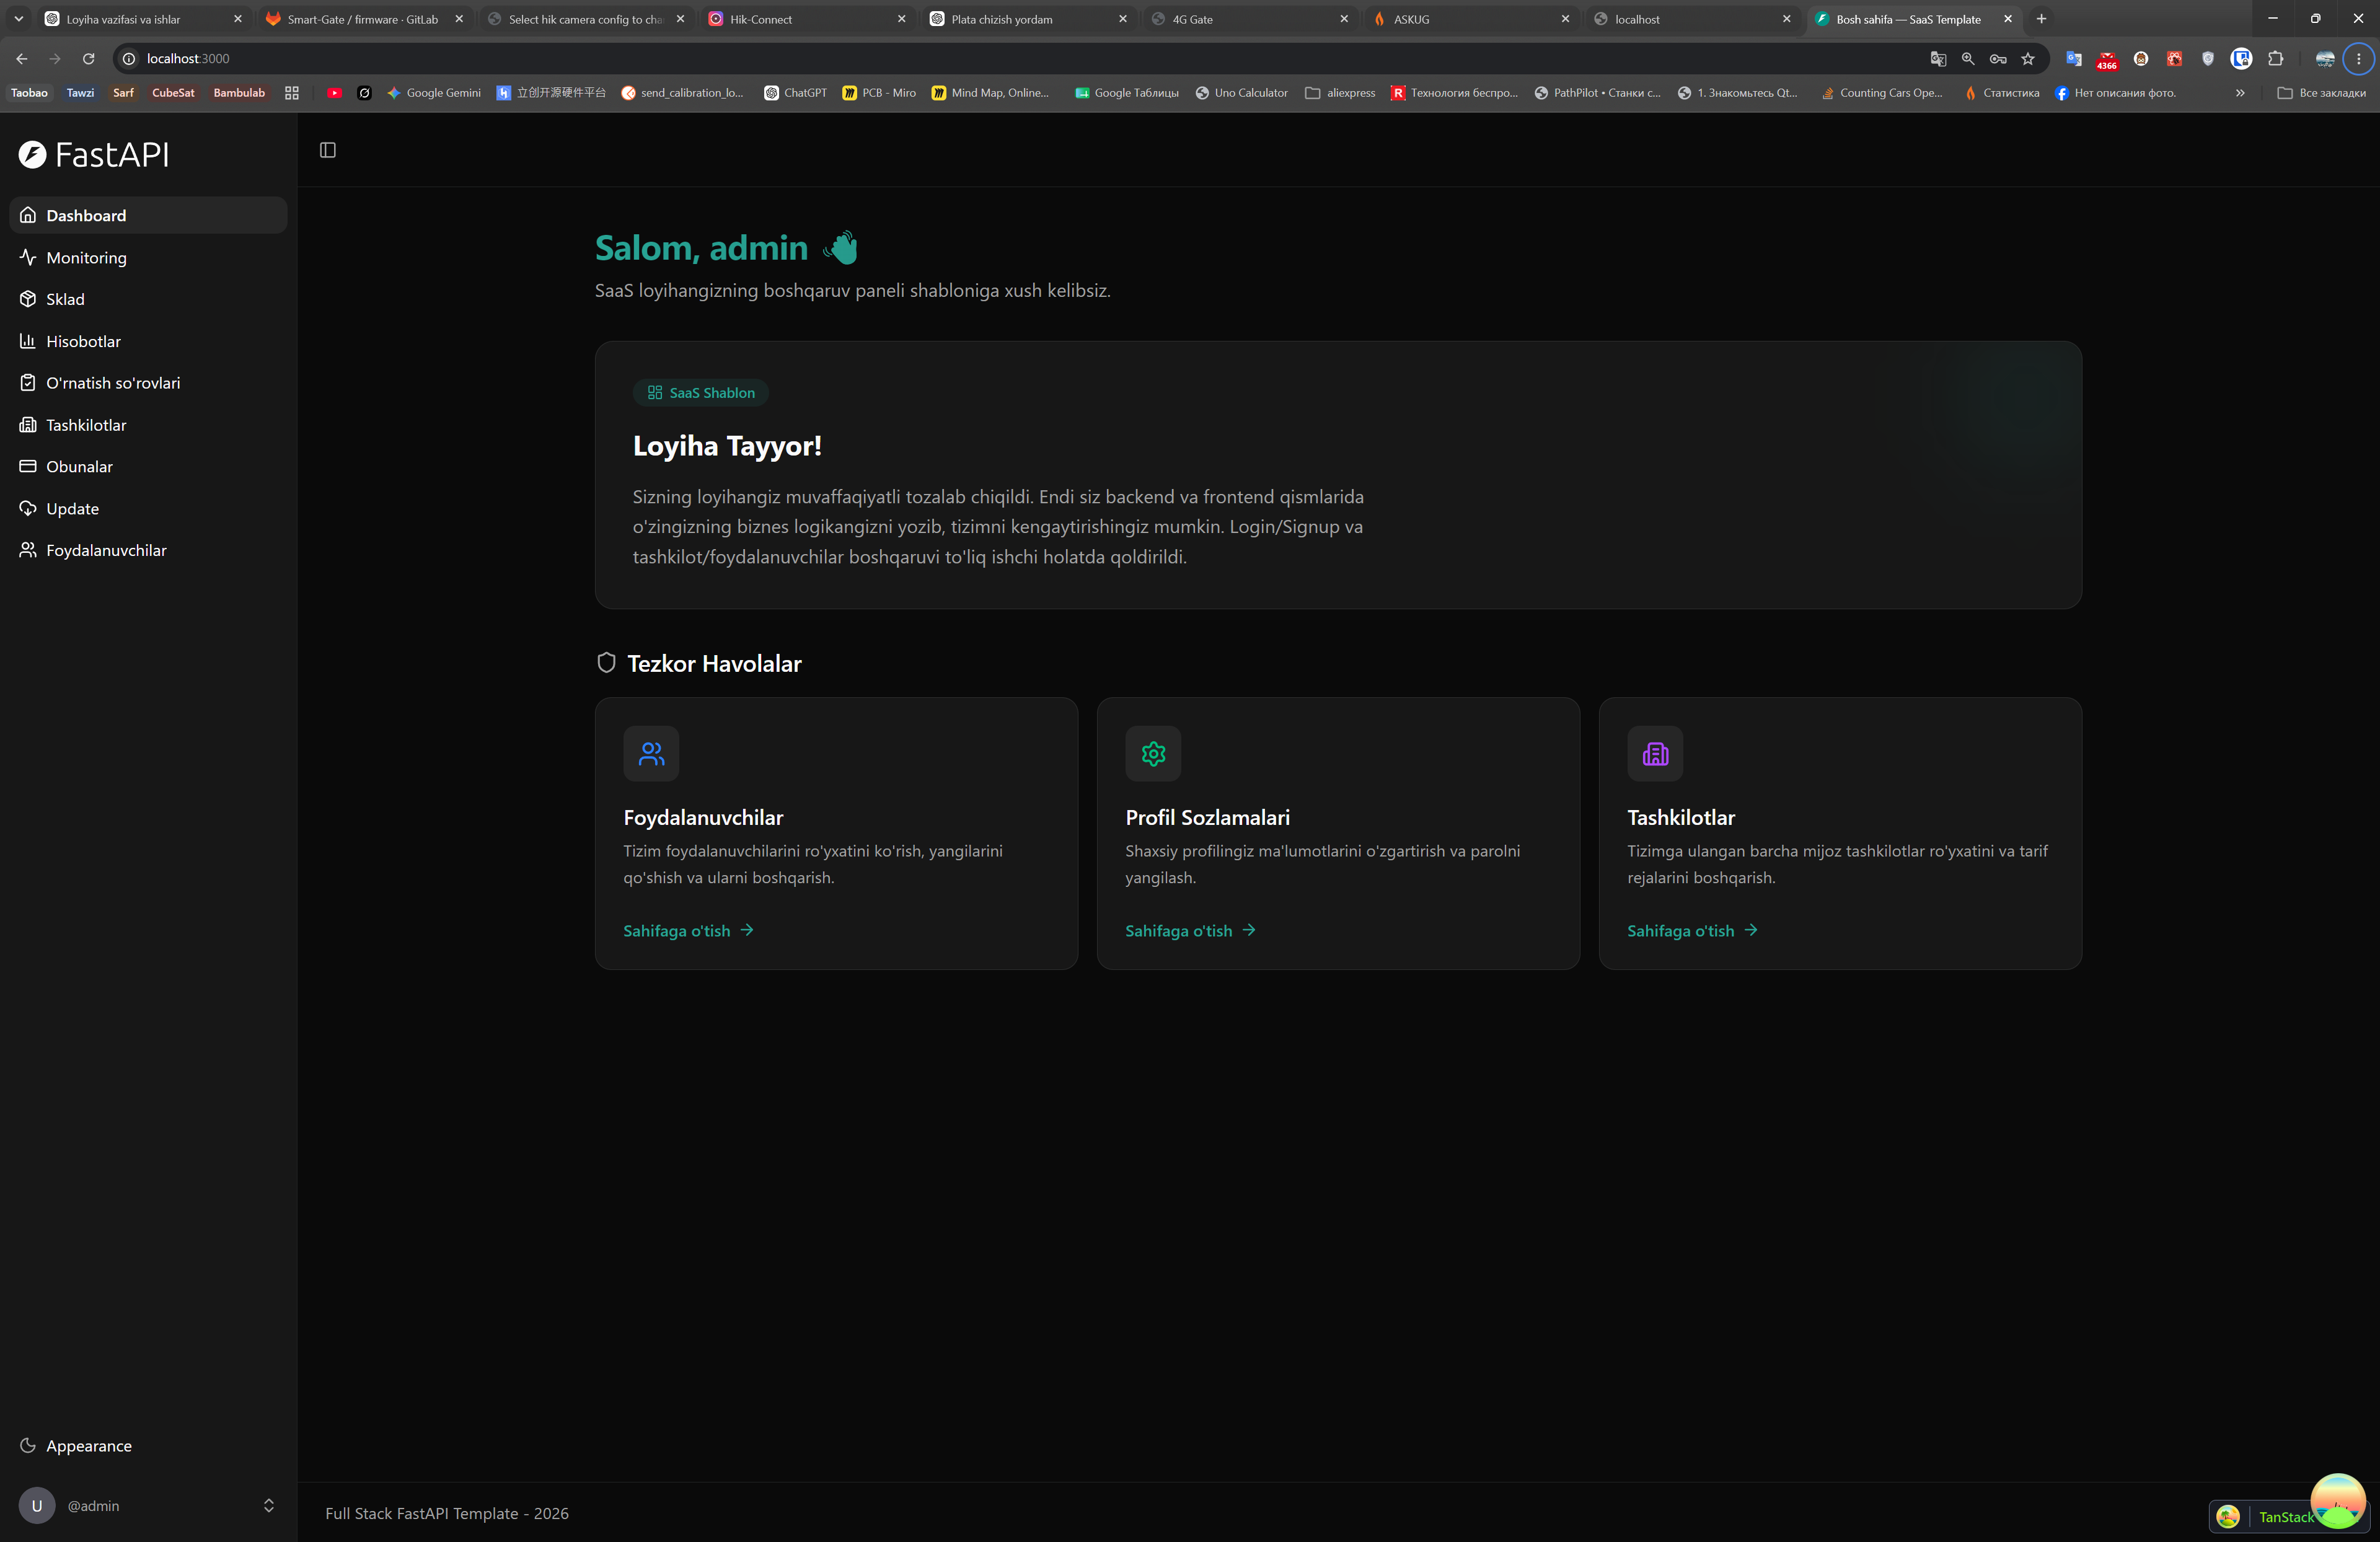Switch to the 4G Gate tab
The image size is (2380, 1542).
coord(1249,19)
